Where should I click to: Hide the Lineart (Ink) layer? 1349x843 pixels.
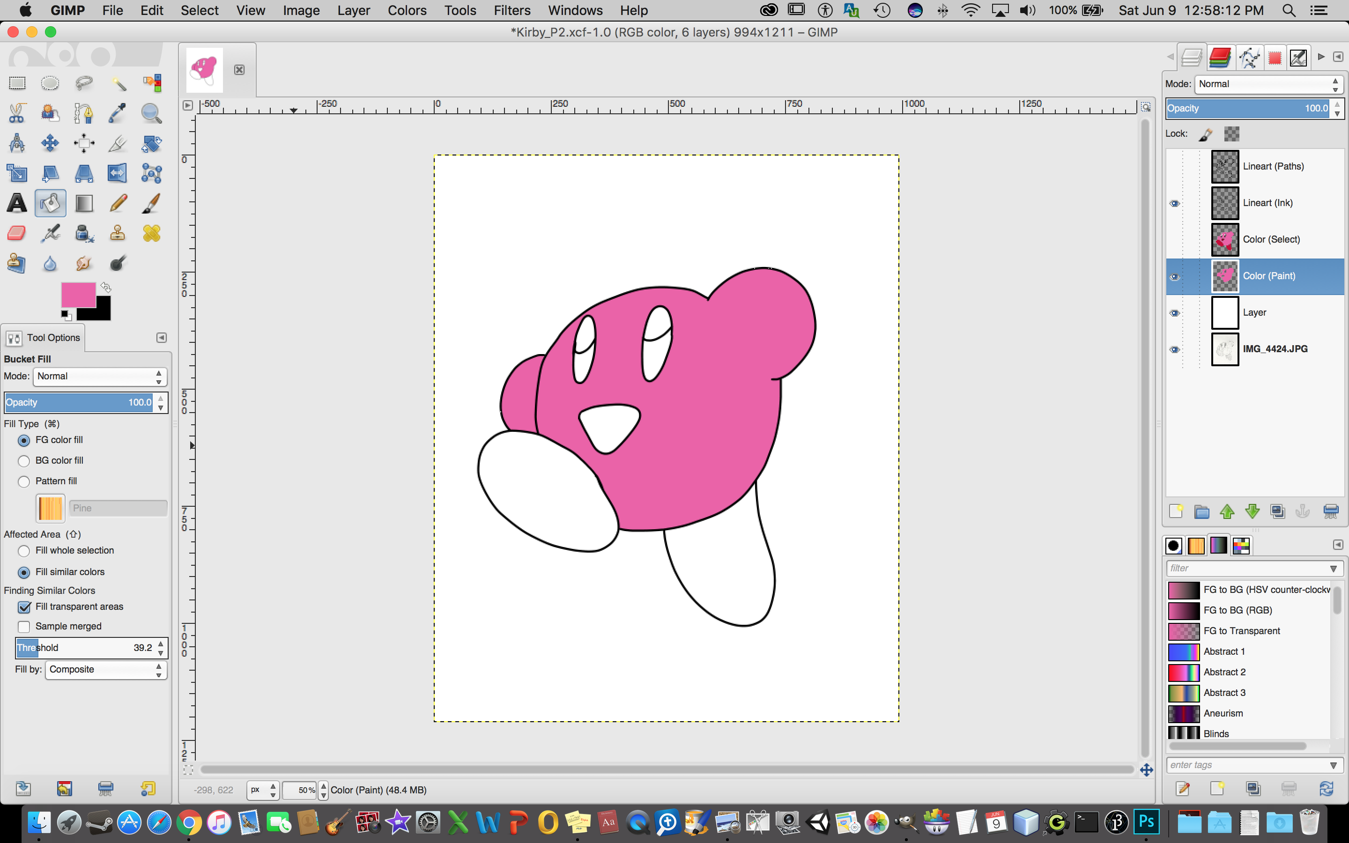[x=1175, y=204]
